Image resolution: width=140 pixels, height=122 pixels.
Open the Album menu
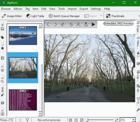tap(18, 9)
